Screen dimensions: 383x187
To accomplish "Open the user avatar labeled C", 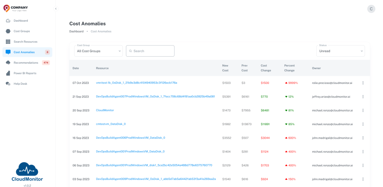I will click(371, 9).
